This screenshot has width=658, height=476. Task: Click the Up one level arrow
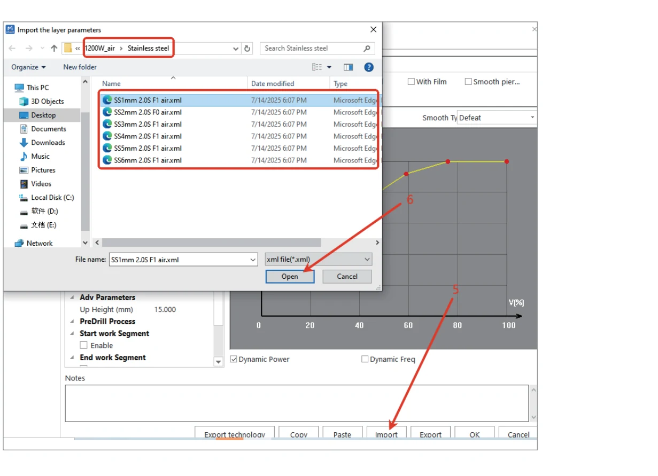[54, 48]
